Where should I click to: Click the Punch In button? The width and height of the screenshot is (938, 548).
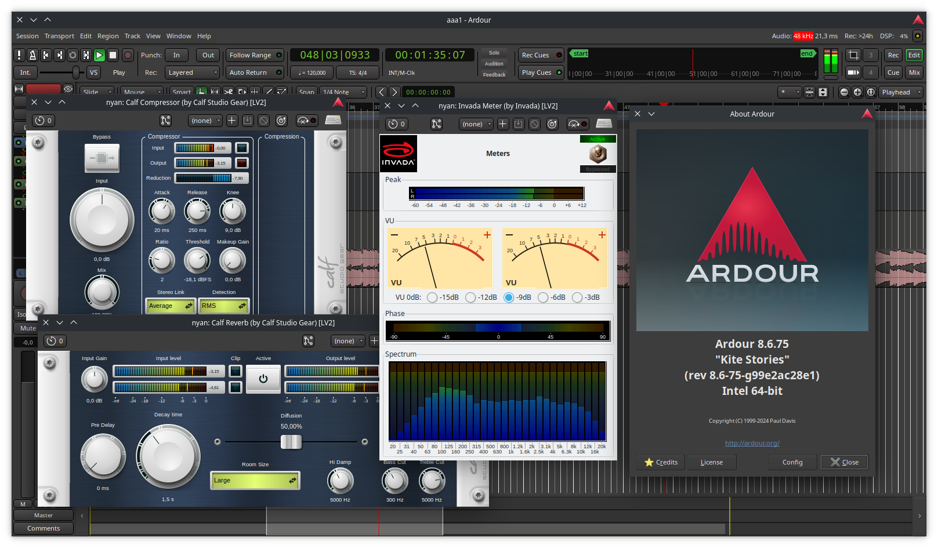176,55
